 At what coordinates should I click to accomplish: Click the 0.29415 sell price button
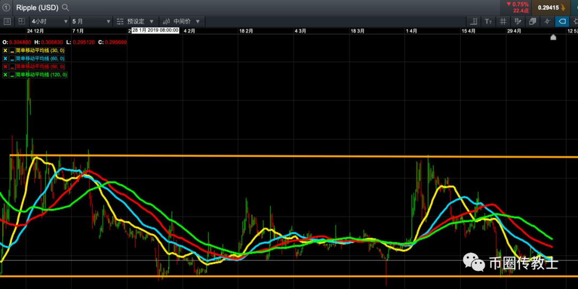click(x=551, y=7)
